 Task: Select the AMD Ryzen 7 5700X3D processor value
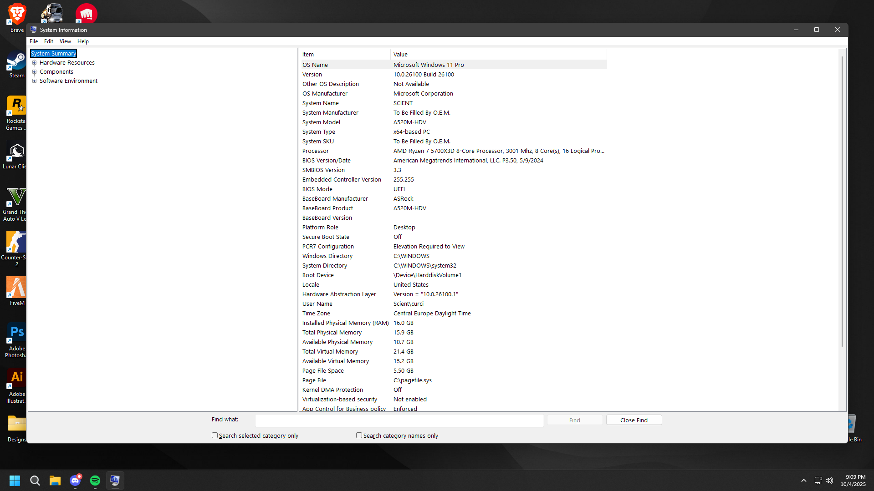pos(499,151)
